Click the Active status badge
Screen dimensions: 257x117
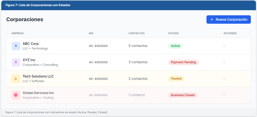(175, 46)
